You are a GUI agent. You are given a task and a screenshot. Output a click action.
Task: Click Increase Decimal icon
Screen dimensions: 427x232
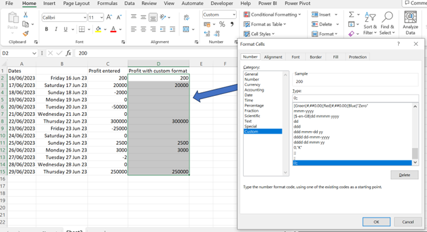207,34
